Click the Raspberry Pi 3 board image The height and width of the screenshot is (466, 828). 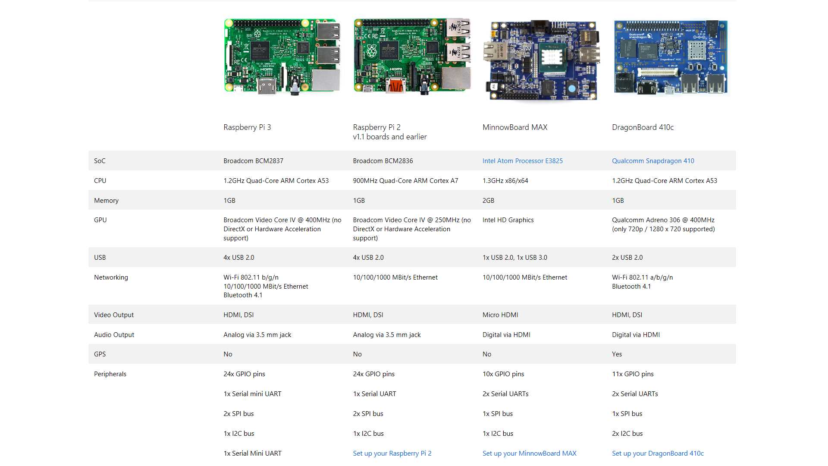coord(282,57)
